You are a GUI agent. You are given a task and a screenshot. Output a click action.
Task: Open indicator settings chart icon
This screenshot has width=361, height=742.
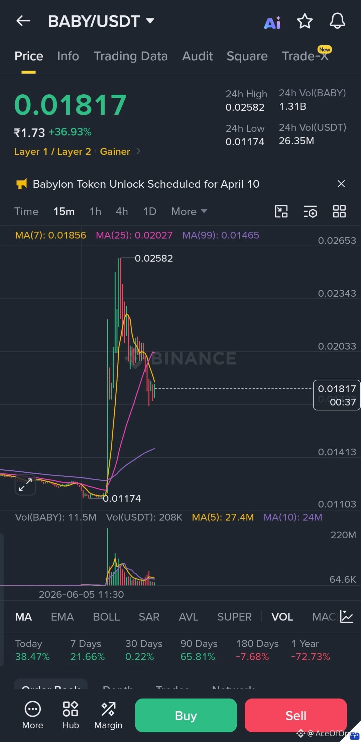[x=346, y=616]
